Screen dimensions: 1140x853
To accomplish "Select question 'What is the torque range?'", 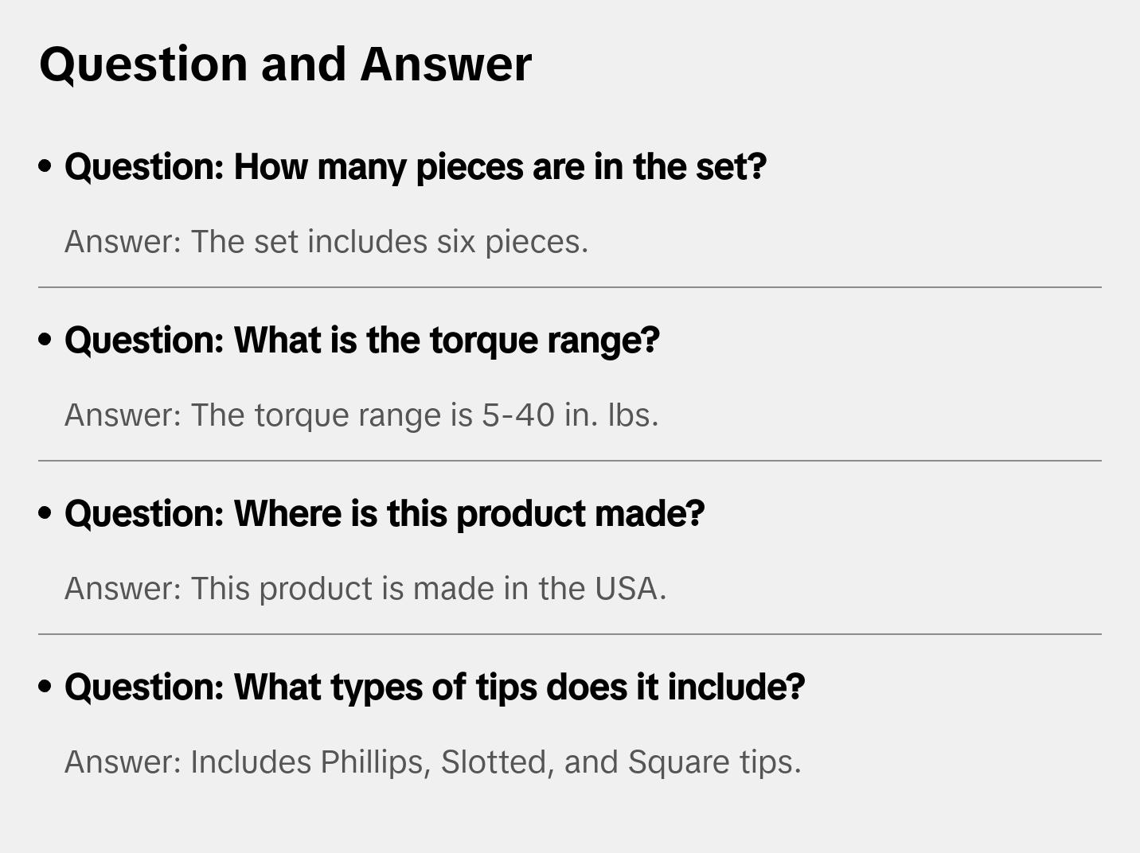I will click(362, 341).
